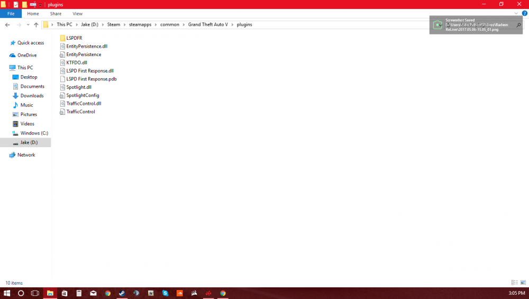This screenshot has height=299, width=529.
Task: Click the SpotlightConfig settings file icon
Action: tap(62, 95)
